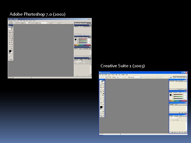Select the Pen tool in Photoshop 7.0 toolbox

pos(10,44)
